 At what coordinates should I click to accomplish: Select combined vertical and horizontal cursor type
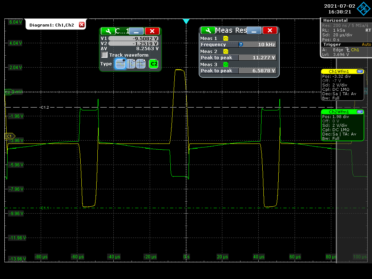[141, 64]
